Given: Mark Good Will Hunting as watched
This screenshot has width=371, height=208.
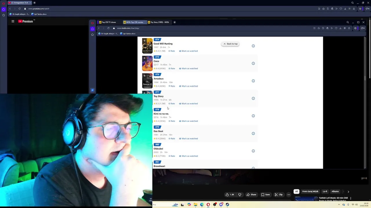Looking at the screenshot, I should 188,51.
